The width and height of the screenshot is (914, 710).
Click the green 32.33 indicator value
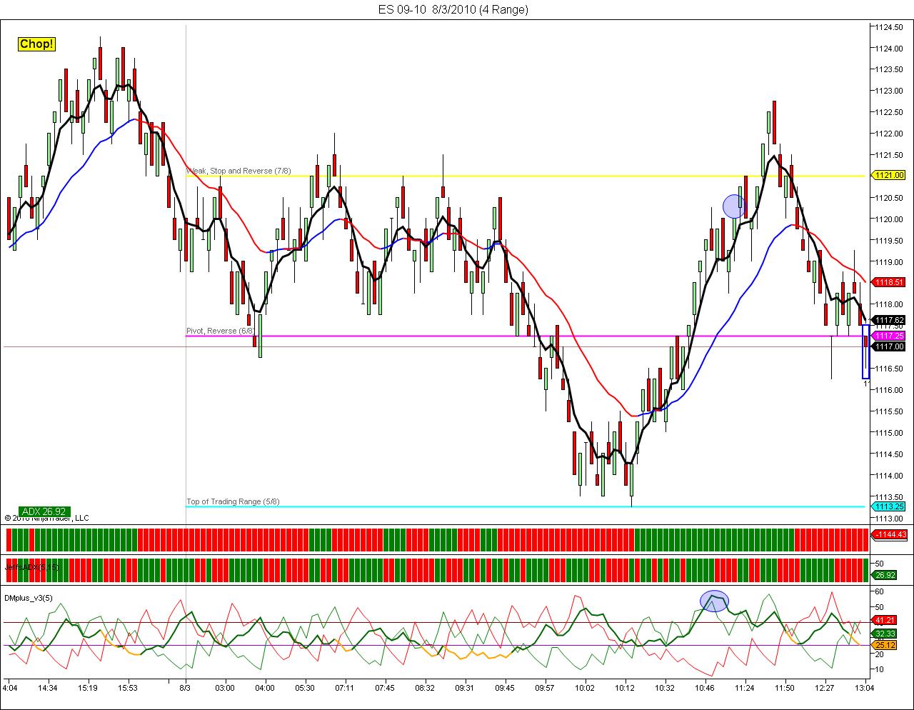[885, 634]
